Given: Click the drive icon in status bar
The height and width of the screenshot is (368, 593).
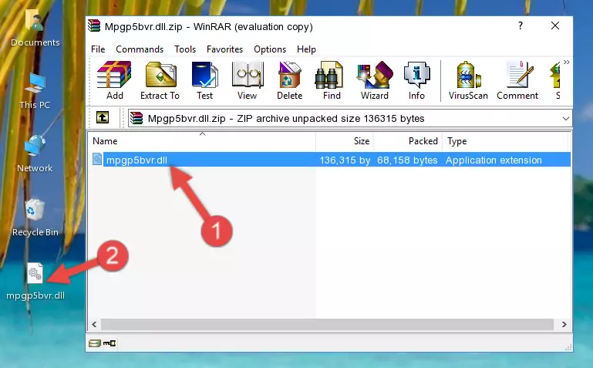Looking at the screenshot, I should [x=95, y=343].
